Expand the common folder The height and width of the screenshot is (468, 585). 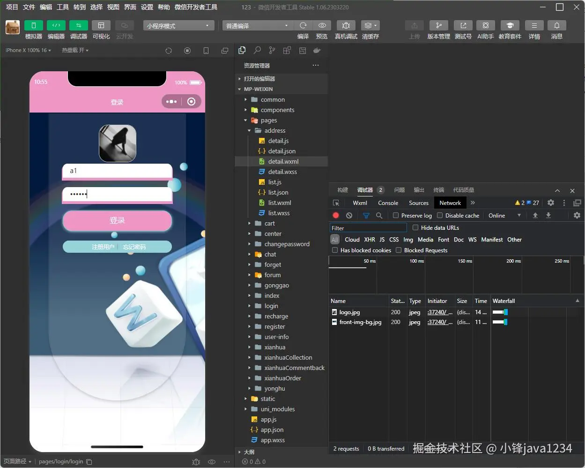273,99
